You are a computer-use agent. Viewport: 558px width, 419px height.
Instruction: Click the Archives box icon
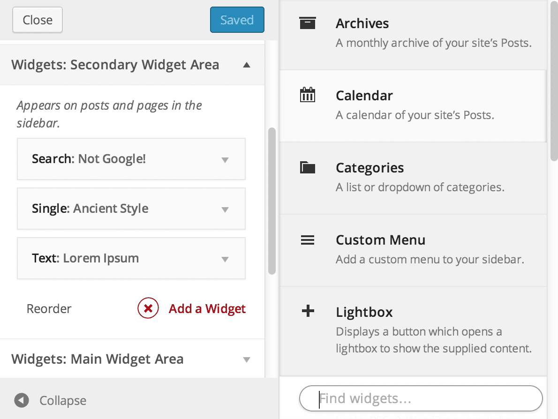[308, 23]
